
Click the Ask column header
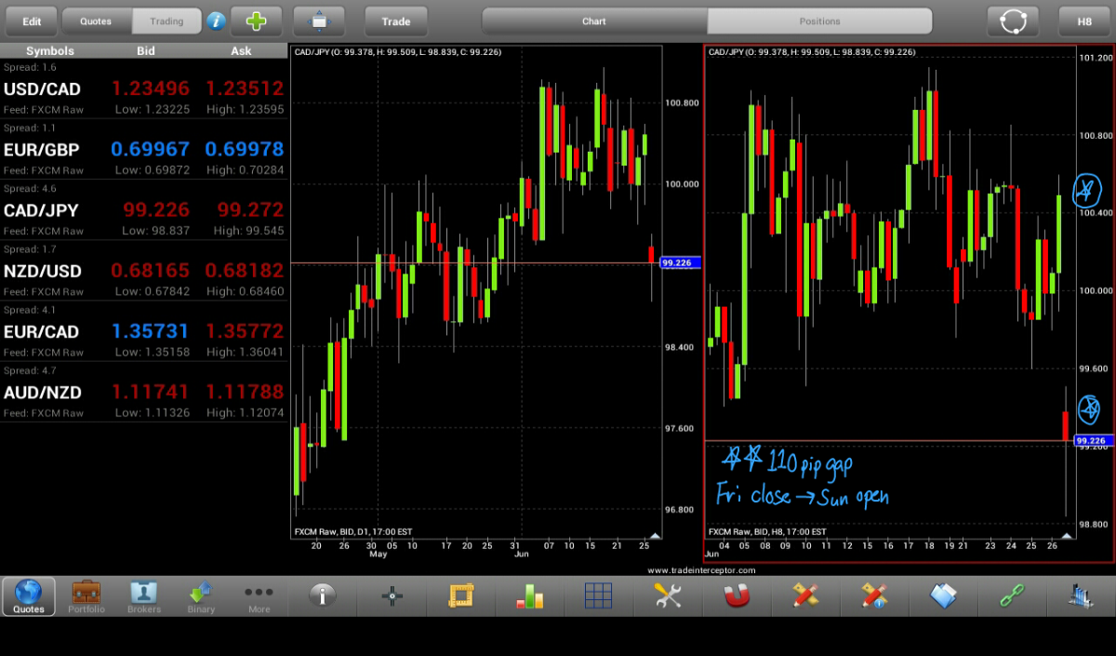point(241,51)
